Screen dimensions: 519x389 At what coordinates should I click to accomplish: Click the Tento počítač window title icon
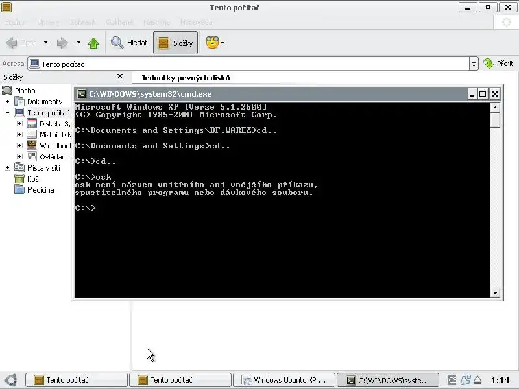(x=6, y=7)
